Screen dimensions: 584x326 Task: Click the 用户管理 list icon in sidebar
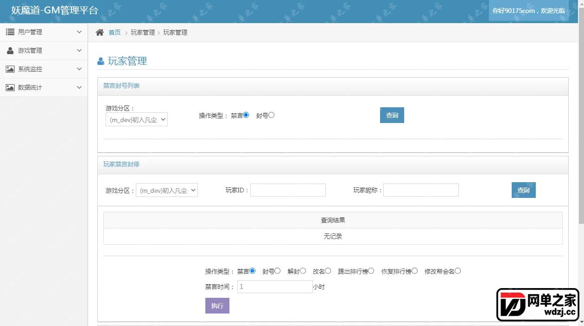[10, 32]
